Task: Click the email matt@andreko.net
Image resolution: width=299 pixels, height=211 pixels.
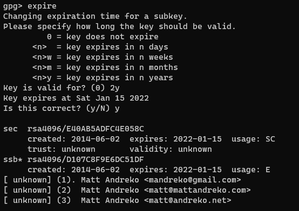Action: pos(187,201)
